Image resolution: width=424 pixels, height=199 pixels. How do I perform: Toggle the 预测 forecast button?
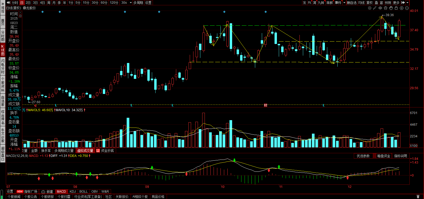tap(388, 3)
